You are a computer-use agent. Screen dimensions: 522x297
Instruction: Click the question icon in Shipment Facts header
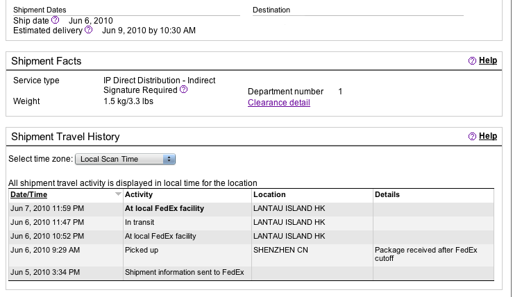pos(472,60)
